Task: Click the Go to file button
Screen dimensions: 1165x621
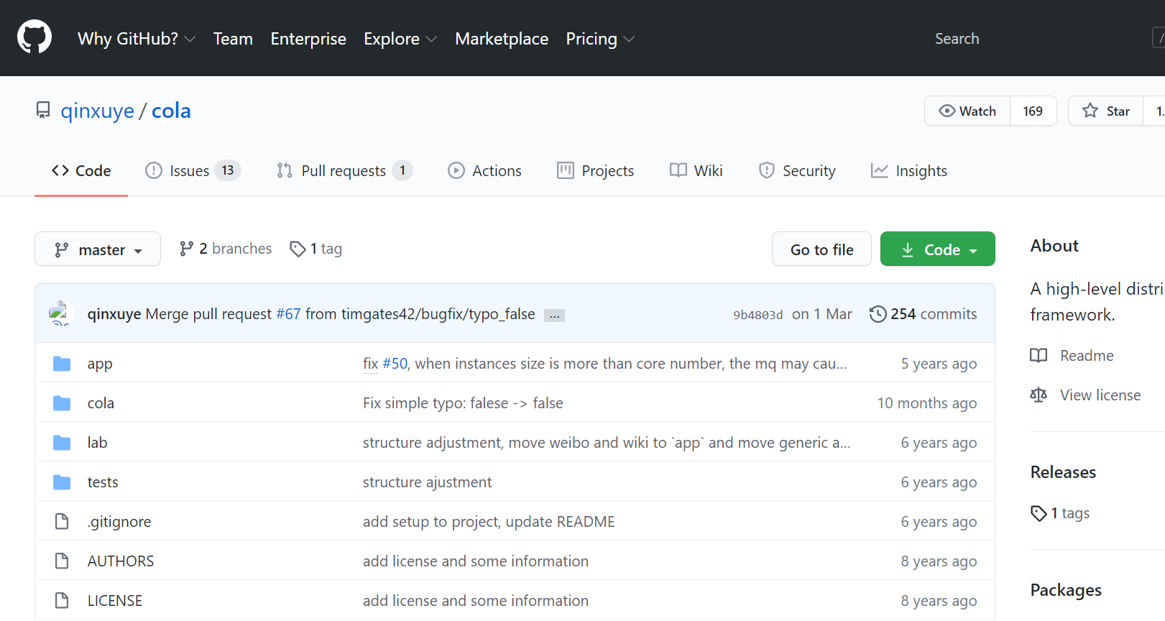Action: point(821,249)
